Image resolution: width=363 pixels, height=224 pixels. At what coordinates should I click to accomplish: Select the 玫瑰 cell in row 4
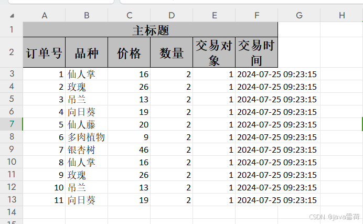[87, 87]
